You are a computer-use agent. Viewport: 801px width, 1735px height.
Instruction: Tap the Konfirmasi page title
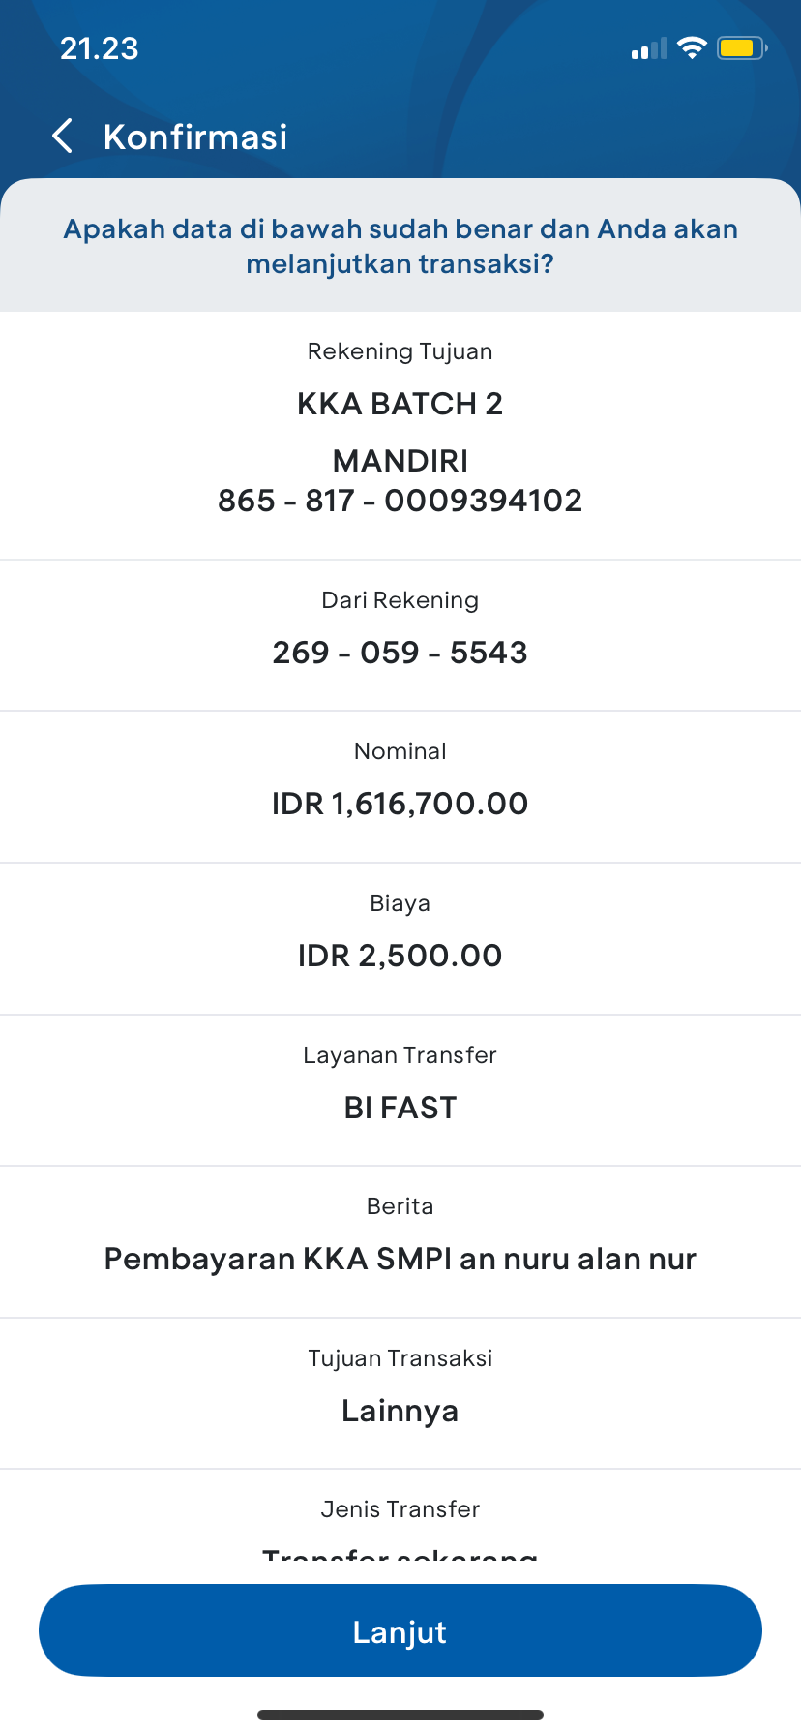click(195, 137)
